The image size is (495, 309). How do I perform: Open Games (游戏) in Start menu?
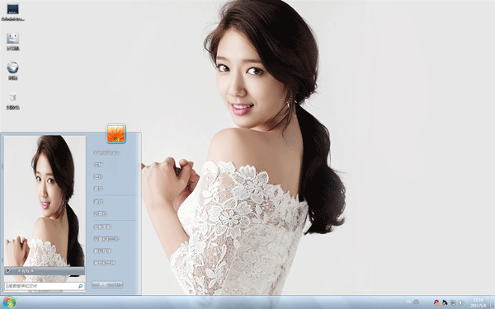(x=98, y=202)
